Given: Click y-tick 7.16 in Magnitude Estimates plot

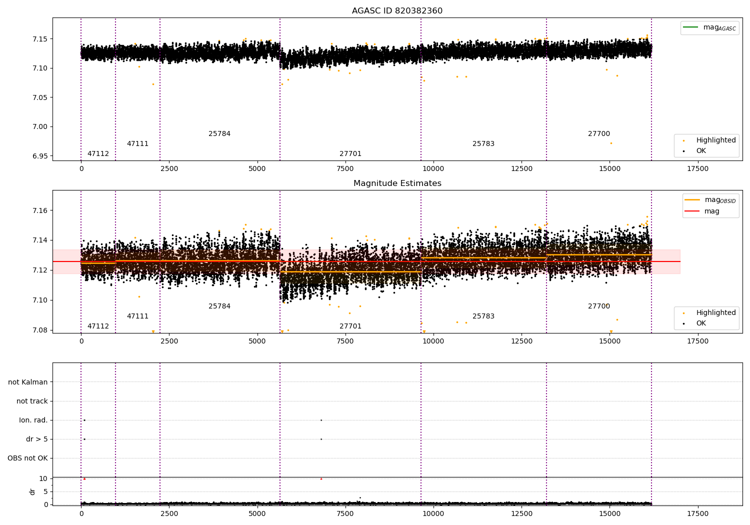Looking at the screenshot, I should tap(40, 210).
